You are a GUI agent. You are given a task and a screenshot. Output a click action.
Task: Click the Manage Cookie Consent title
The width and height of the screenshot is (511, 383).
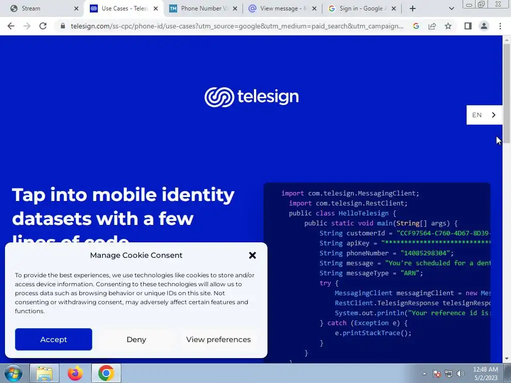click(136, 255)
